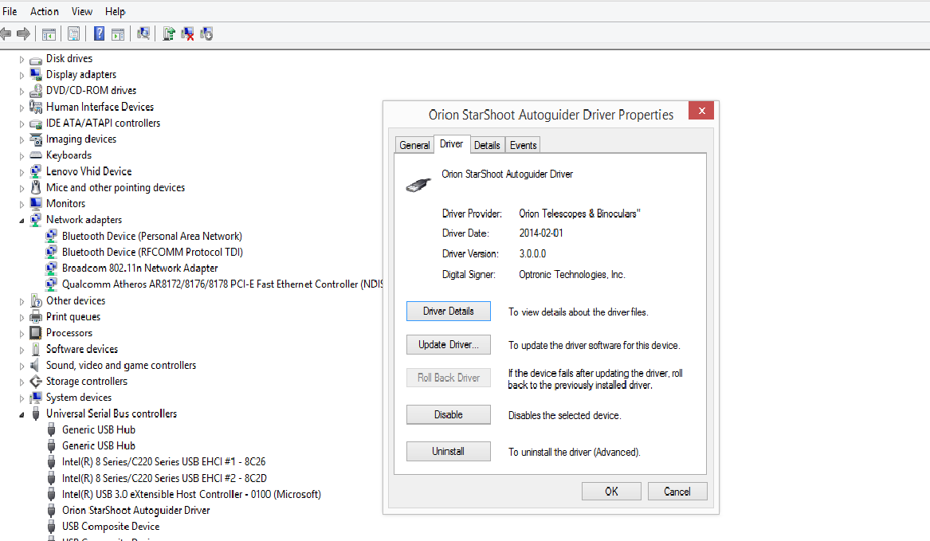Click the blue Help question mark icon
The image size is (930, 541).
tap(99, 33)
